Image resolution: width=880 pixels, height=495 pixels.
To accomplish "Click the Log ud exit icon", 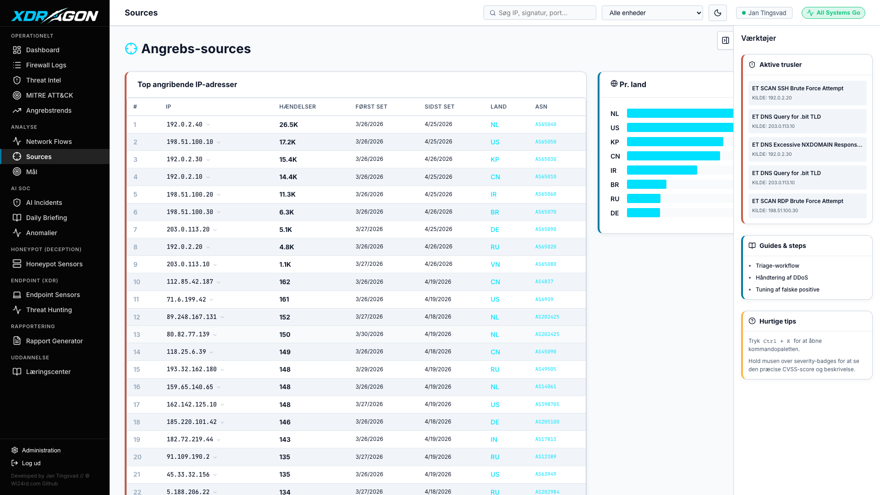I will coord(15,463).
